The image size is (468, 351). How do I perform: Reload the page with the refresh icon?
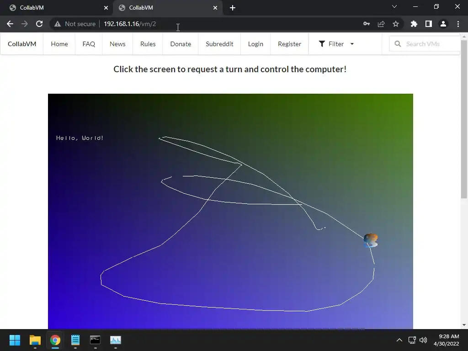39,24
